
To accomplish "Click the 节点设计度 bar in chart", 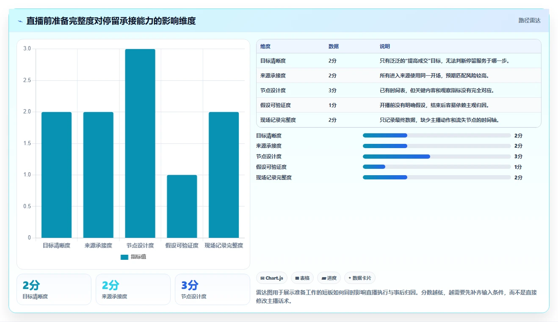I will (140, 143).
